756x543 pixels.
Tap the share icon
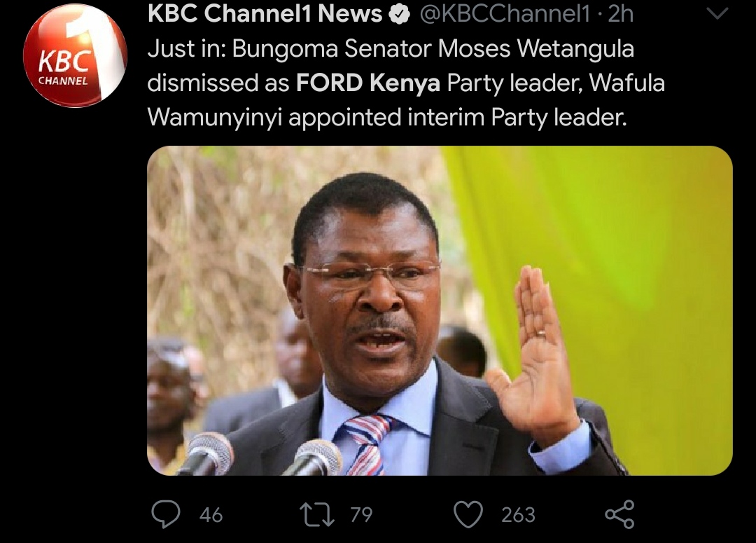coord(619,514)
